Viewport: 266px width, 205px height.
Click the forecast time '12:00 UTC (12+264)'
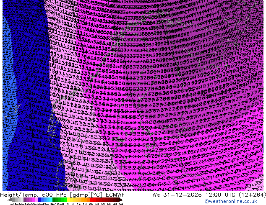(x=236, y=195)
